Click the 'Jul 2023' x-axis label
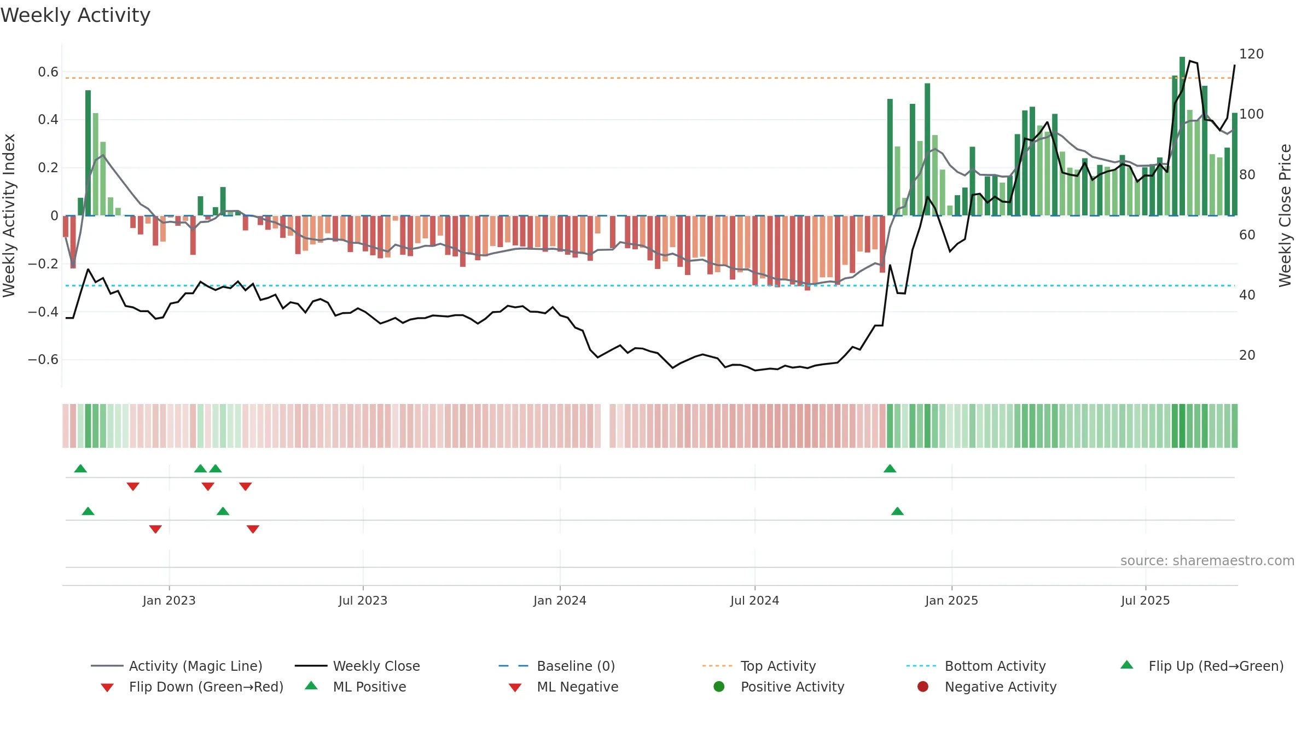The width and height of the screenshot is (1313, 738). 363,601
